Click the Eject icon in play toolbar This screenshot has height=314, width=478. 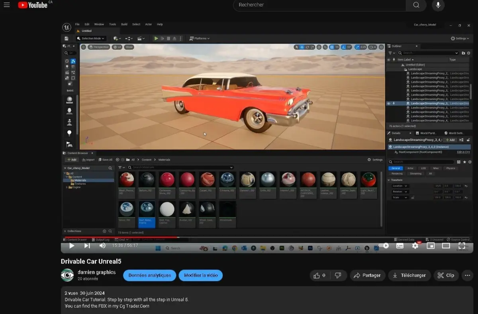(174, 39)
